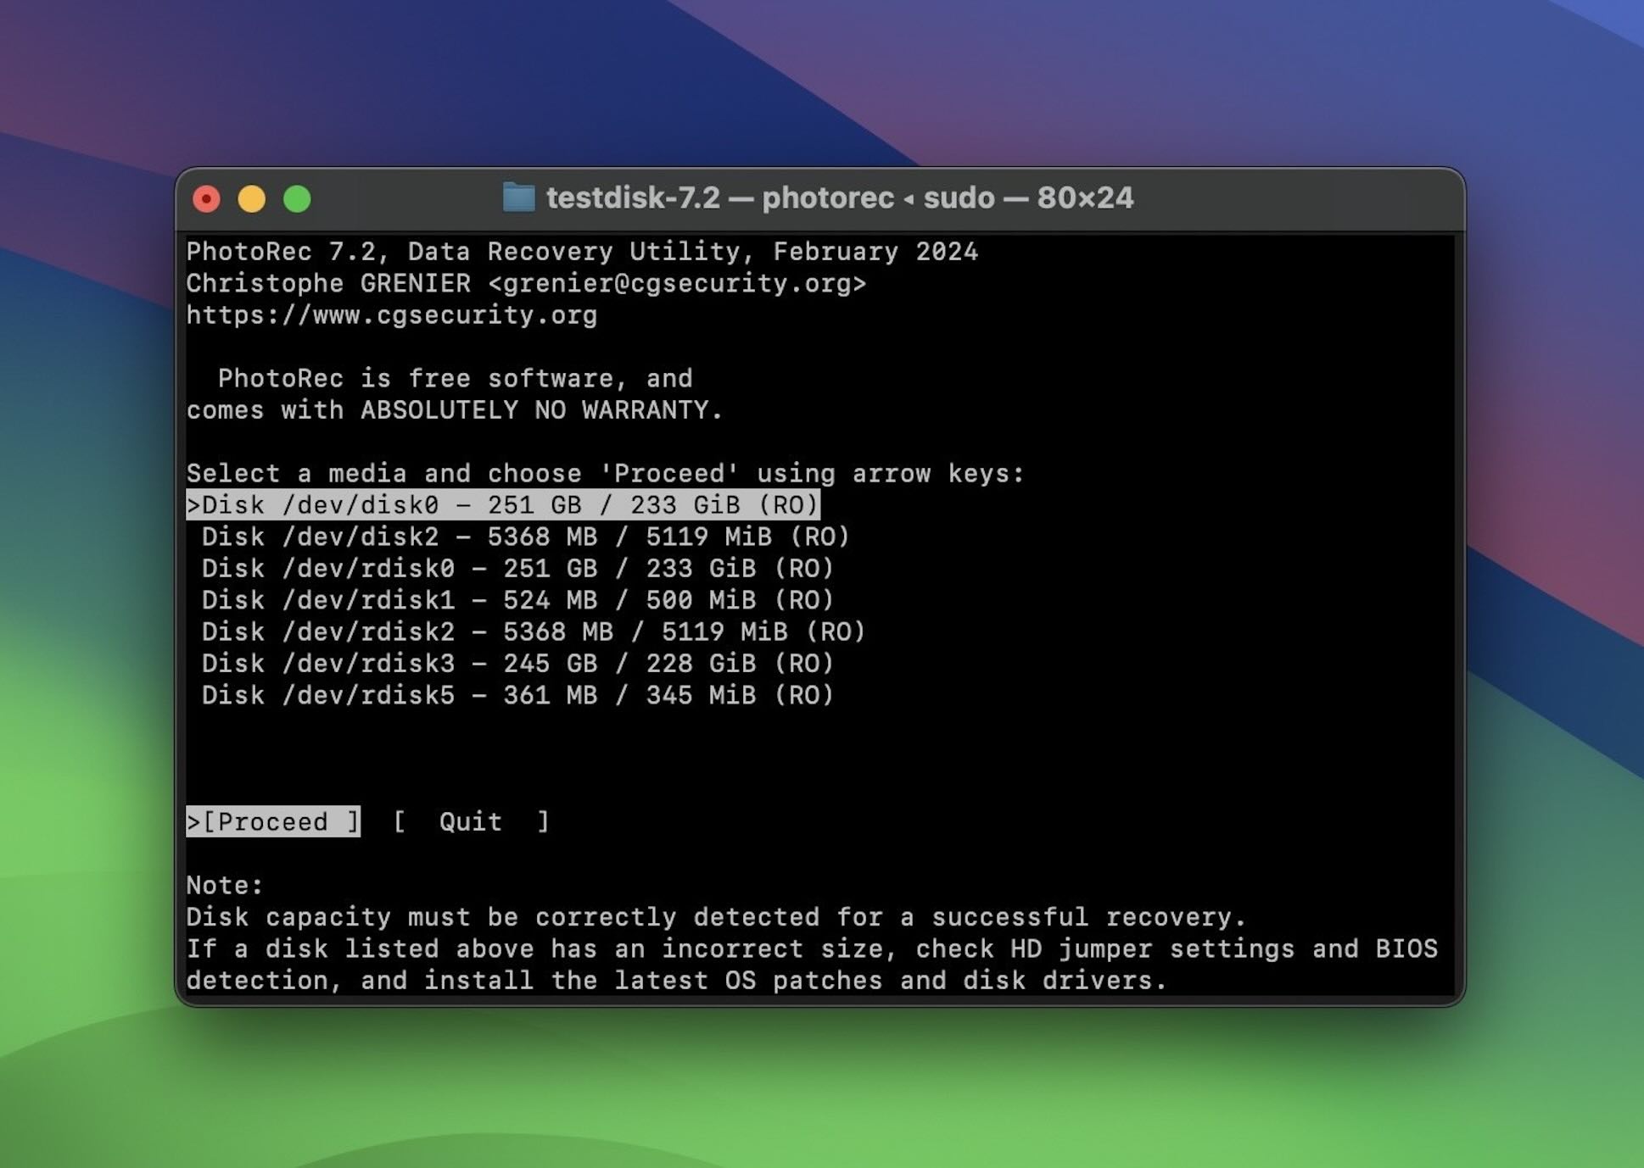The image size is (1644, 1168).
Task: Click the 'PhotoRec 7.2, Data Recovery Utility' line
Action: coord(582,252)
